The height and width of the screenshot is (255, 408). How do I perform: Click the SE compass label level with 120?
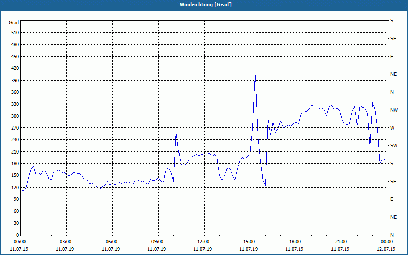[x=393, y=182]
